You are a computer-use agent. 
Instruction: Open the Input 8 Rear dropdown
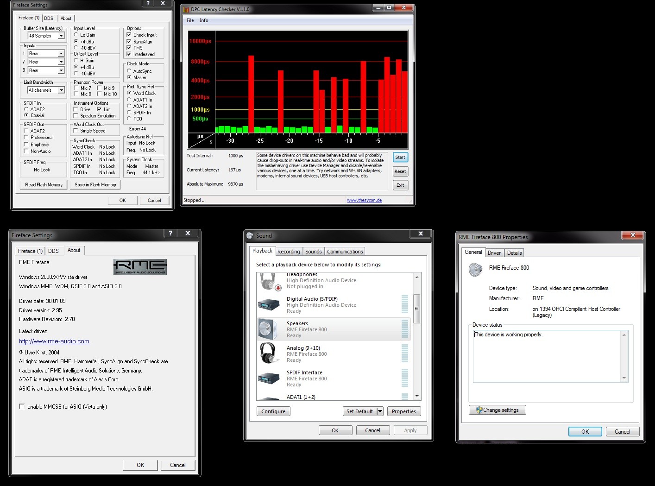61,70
